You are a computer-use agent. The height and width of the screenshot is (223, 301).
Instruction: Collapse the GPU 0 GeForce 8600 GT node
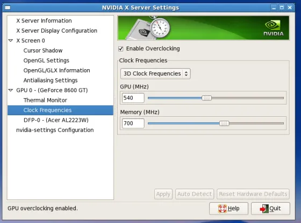coord(11,90)
